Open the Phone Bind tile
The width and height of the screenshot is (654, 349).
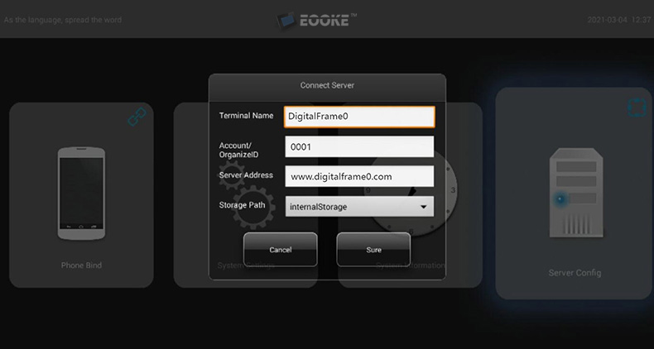click(x=81, y=195)
